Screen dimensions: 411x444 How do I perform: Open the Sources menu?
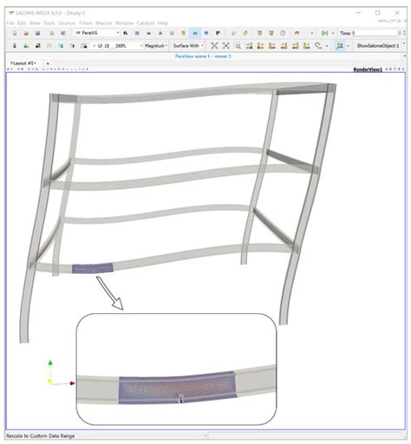click(x=67, y=23)
